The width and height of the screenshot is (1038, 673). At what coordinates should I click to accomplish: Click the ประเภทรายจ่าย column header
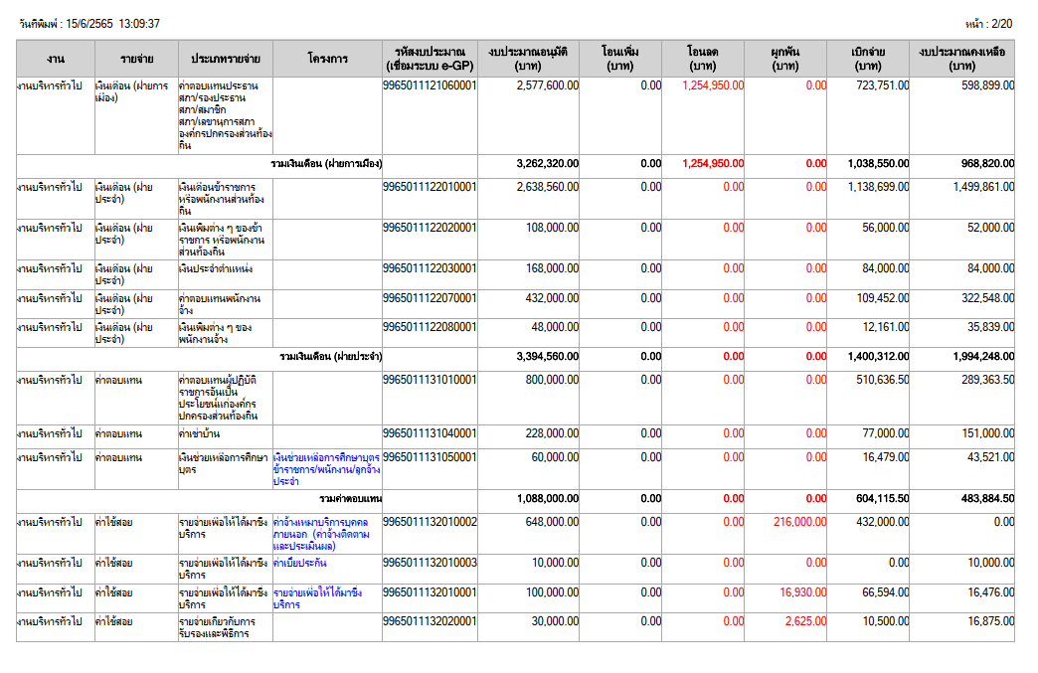226,58
